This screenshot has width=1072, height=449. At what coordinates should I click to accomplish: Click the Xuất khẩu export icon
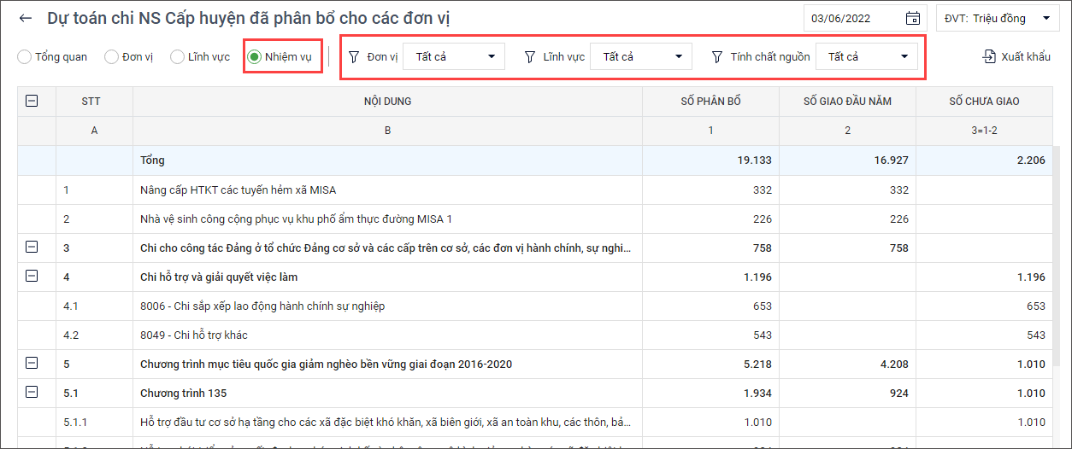tap(989, 57)
